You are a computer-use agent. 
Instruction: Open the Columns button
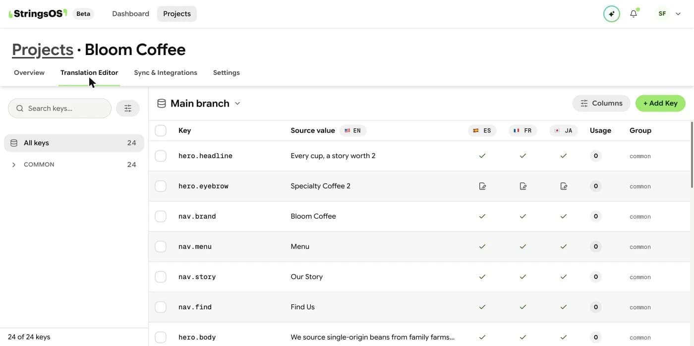coord(601,103)
